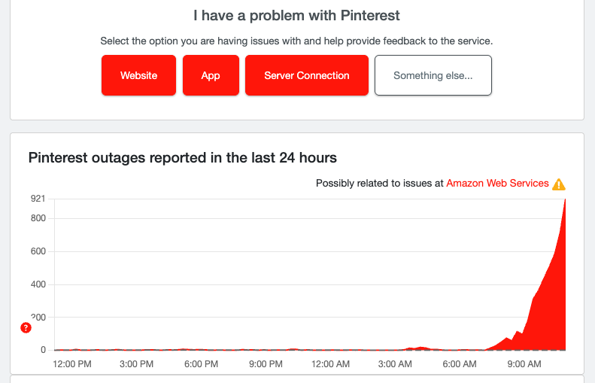This screenshot has width=595, height=383.
Task: Click the 9:00 PM time axis label
Action: coord(266,364)
